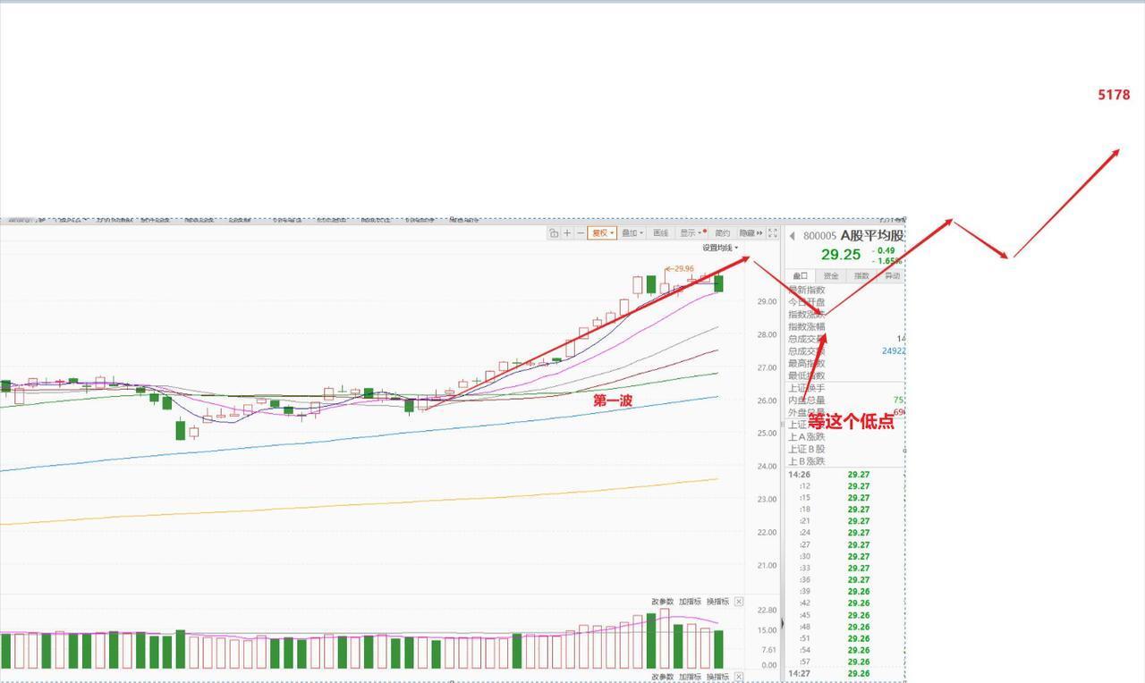This screenshot has width=1145, height=683.
Task: Toggle fullscreen chart icon
Action: [x=773, y=233]
